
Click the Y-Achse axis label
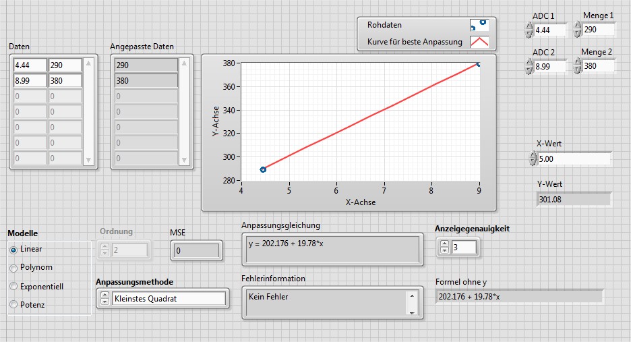pyautogui.click(x=215, y=121)
